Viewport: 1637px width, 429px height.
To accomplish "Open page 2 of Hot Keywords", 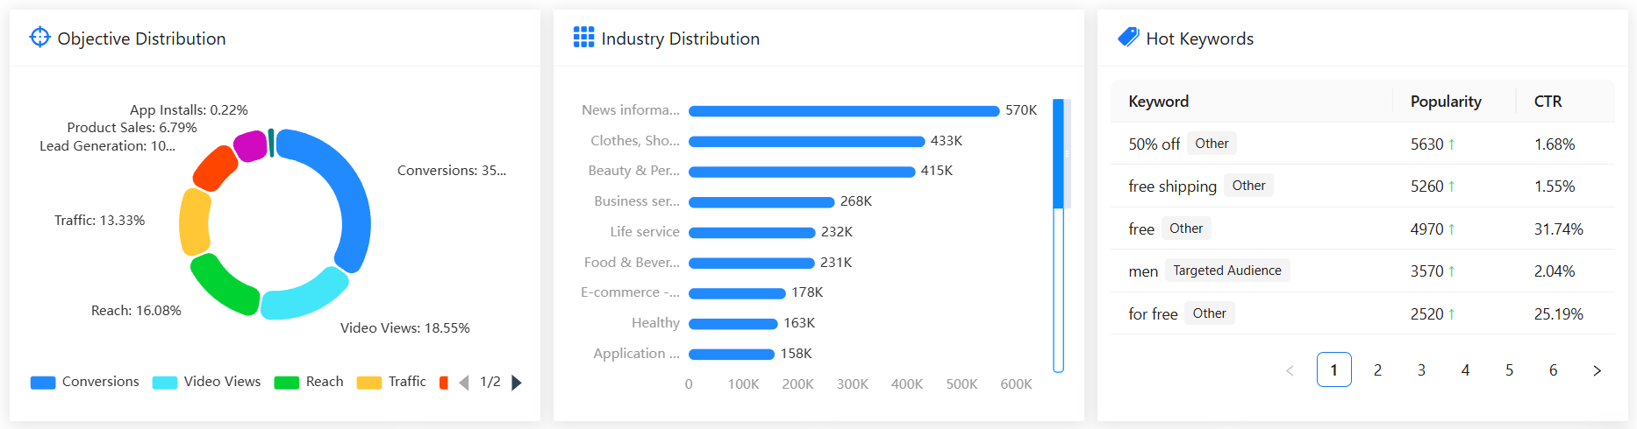I will 1377,370.
